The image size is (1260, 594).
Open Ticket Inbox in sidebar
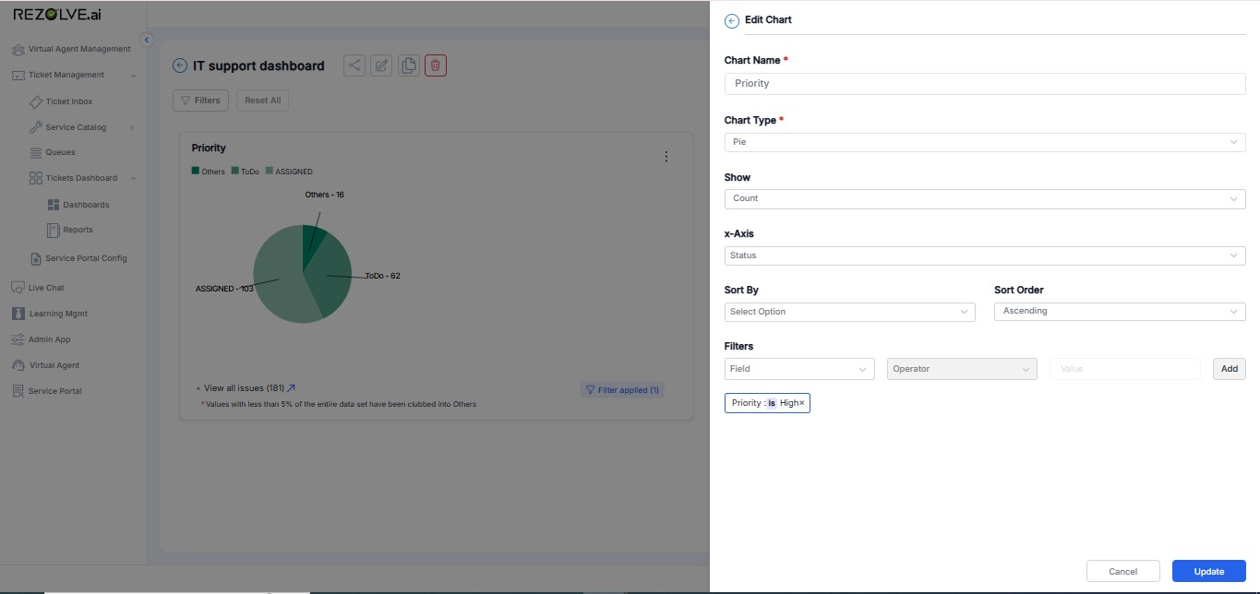[69, 101]
